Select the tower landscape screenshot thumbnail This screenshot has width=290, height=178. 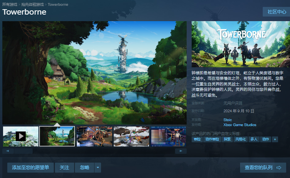point(57,136)
